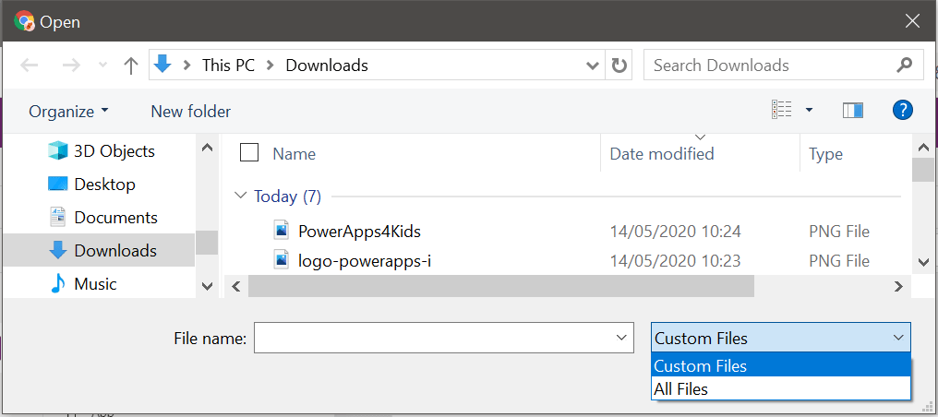Select the logo-powerapps-i file

click(365, 261)
